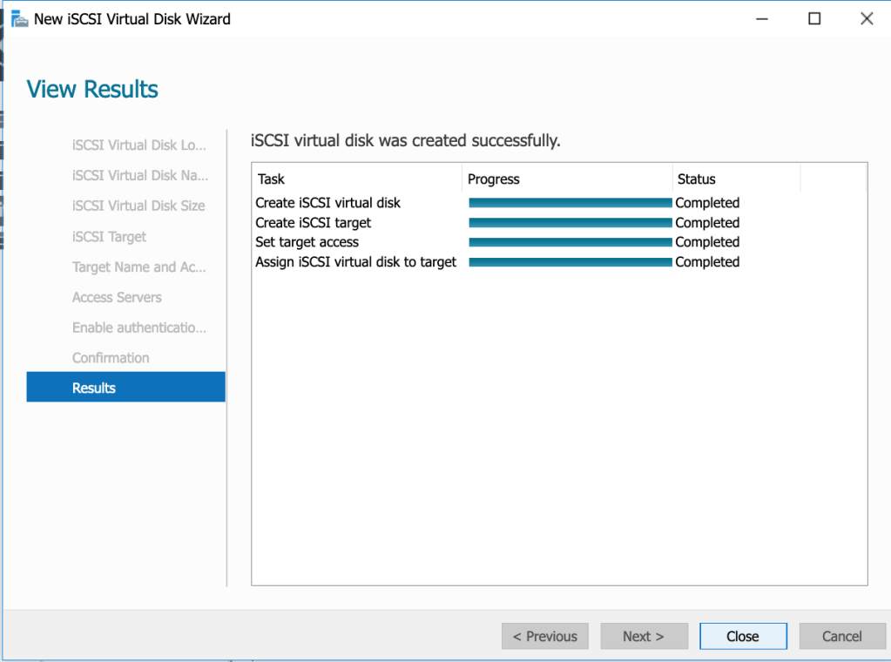Click the Set target access progress bar
The image size is (891, 662).
pyautogui.click(x=570, y=242)
